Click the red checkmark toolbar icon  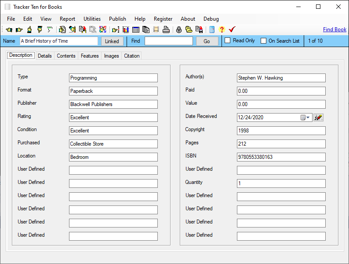click(x=232, y=30)
